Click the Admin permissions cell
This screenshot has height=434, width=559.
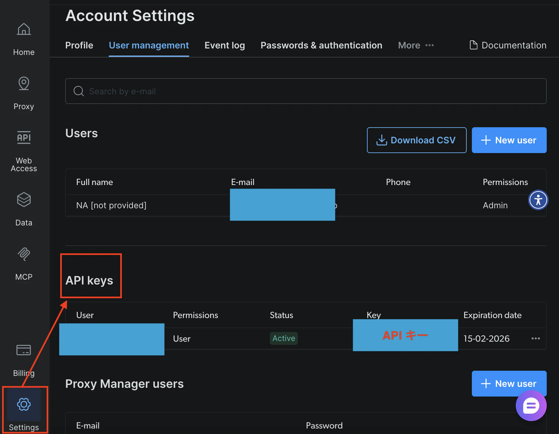point(495,205)
